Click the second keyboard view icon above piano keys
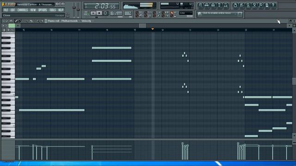 tap(8, 30)
